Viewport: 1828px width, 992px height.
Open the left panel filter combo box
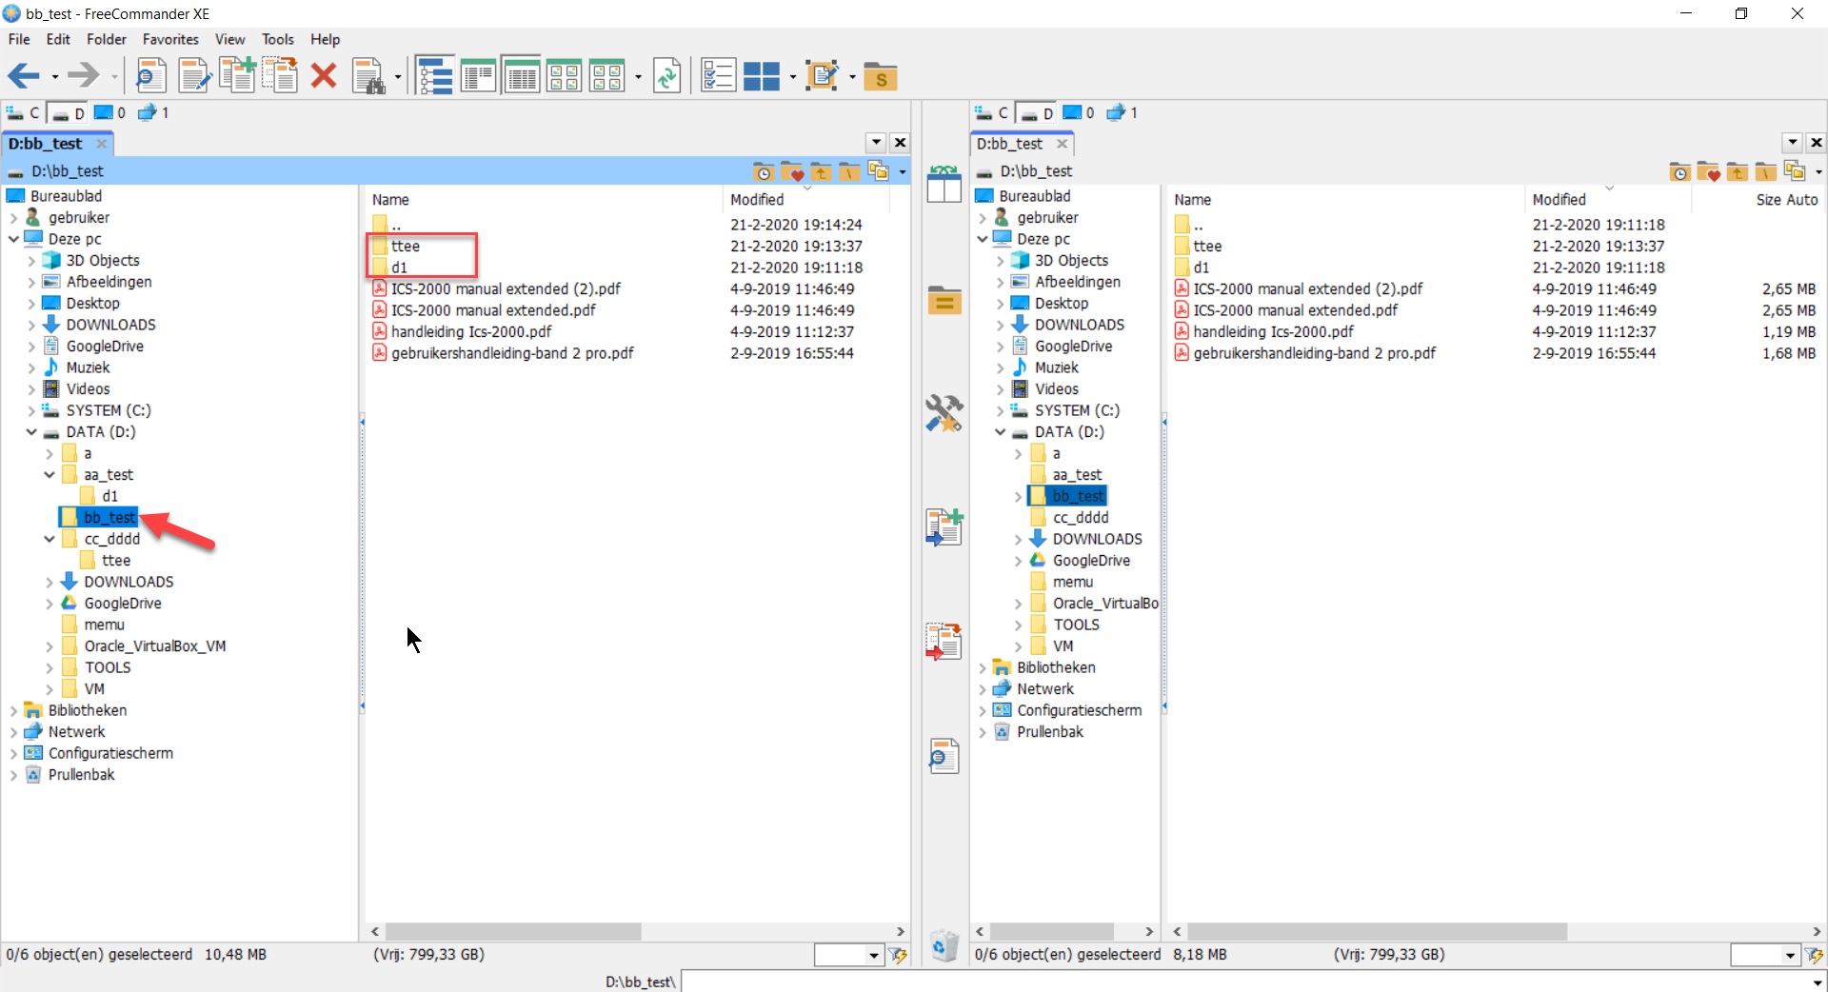click(848, 955)
